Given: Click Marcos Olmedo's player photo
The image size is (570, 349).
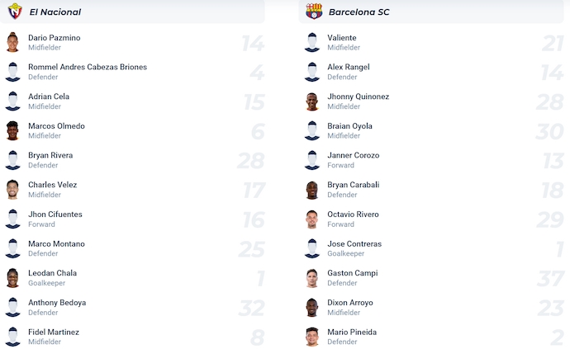Looking at the screenshot, I should coord(12,131).
